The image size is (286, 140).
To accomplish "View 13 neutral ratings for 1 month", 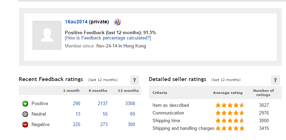I will [x=78, y=114].
